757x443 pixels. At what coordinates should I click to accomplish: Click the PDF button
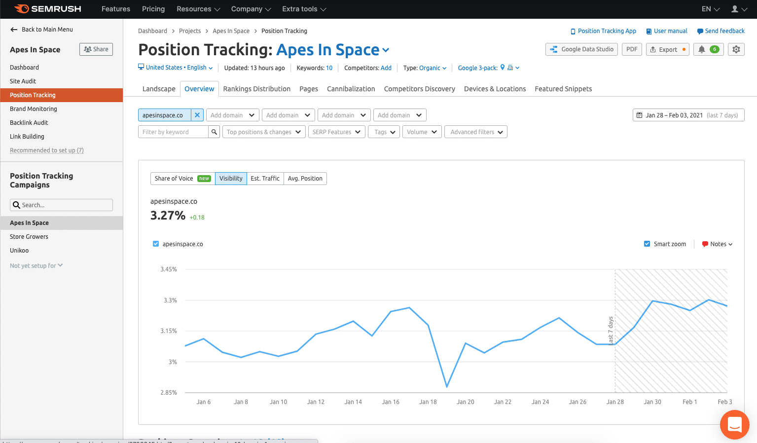(x=632, y=49)
